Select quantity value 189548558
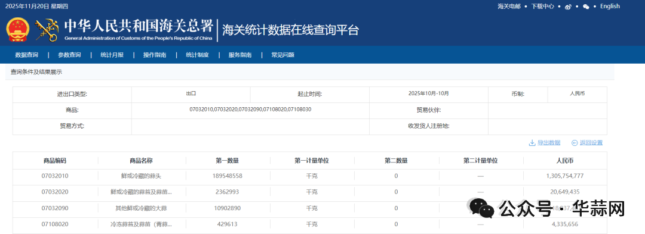Image resolution: width=645 pixels, height=234 pixels. (228, 176)
